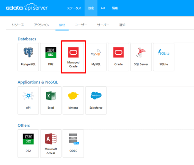Click the SQLite label text

point(164,64)
